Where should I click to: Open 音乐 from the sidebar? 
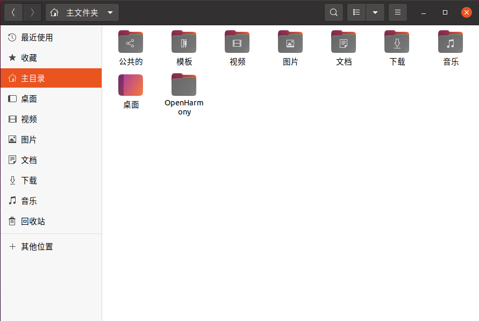pyautogui.click(x=51, y=201)
